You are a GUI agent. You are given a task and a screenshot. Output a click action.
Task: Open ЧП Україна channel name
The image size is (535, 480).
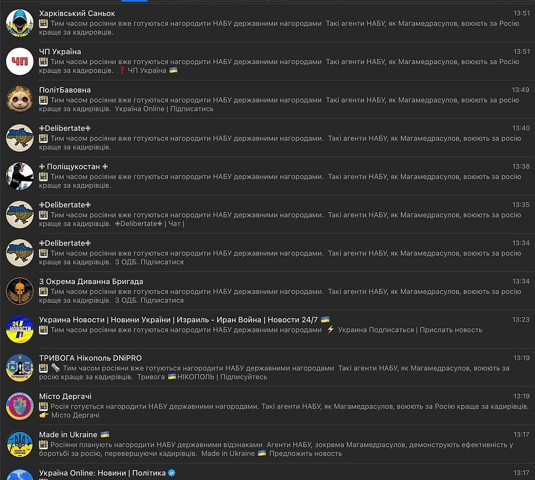[60, 52]
